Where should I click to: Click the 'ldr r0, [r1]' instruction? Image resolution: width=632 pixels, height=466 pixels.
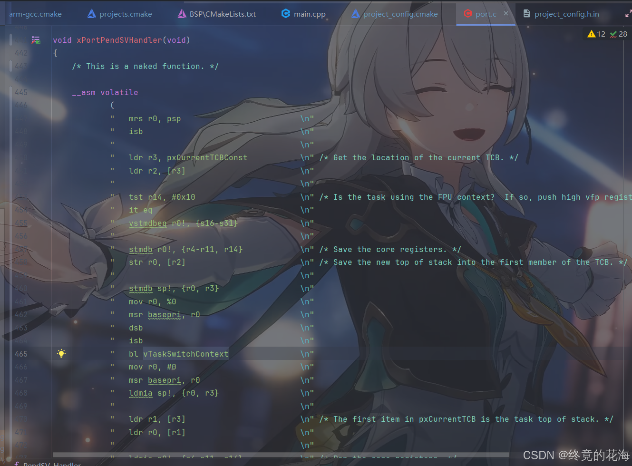[157, 432]
